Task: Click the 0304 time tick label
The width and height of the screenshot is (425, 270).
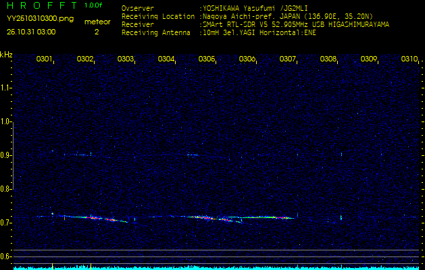Action: [x=166, y=59]
